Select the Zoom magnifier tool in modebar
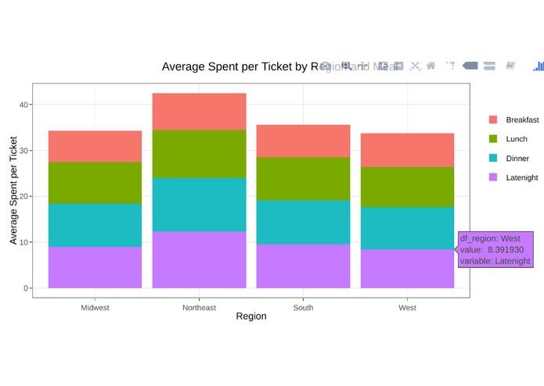 click(x=346, y=66)
